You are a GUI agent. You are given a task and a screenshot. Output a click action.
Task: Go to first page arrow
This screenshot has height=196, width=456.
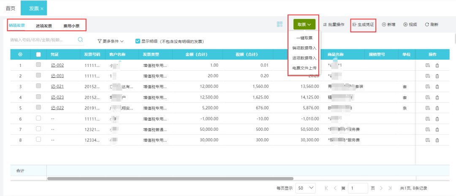[326, 188]
